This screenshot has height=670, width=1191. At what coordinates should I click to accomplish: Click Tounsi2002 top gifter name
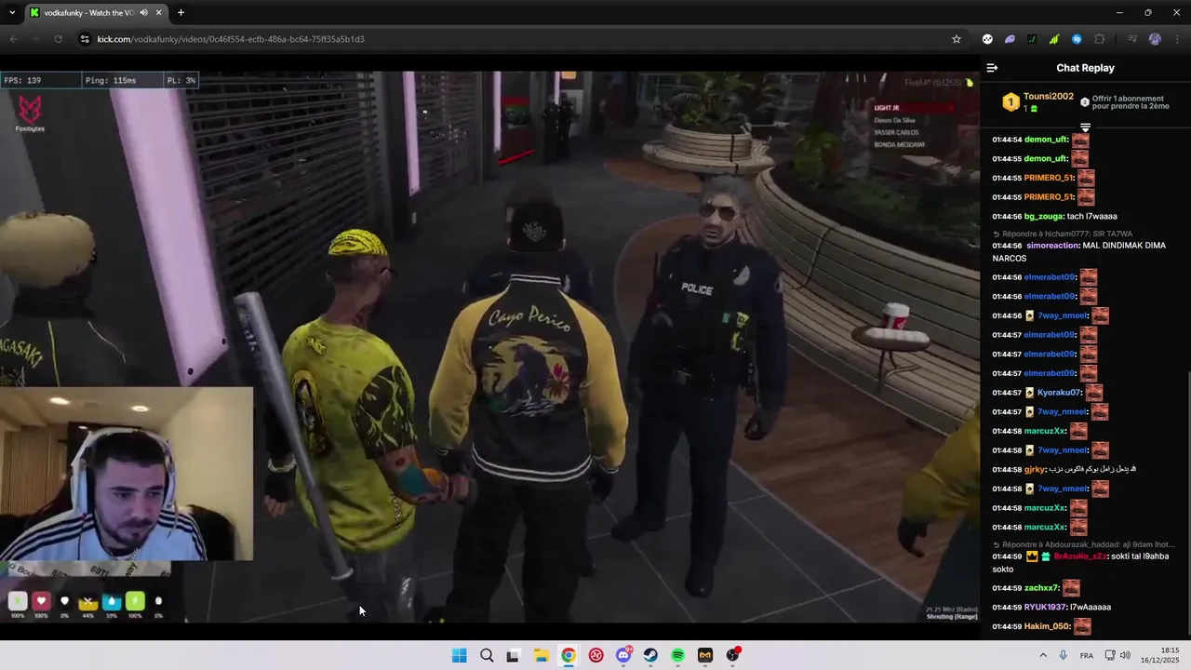tap(1049, 97)
